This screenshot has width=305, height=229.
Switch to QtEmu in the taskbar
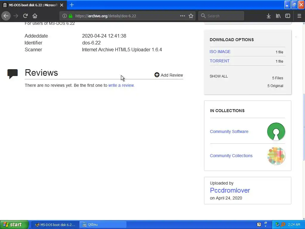coord(103,225)
